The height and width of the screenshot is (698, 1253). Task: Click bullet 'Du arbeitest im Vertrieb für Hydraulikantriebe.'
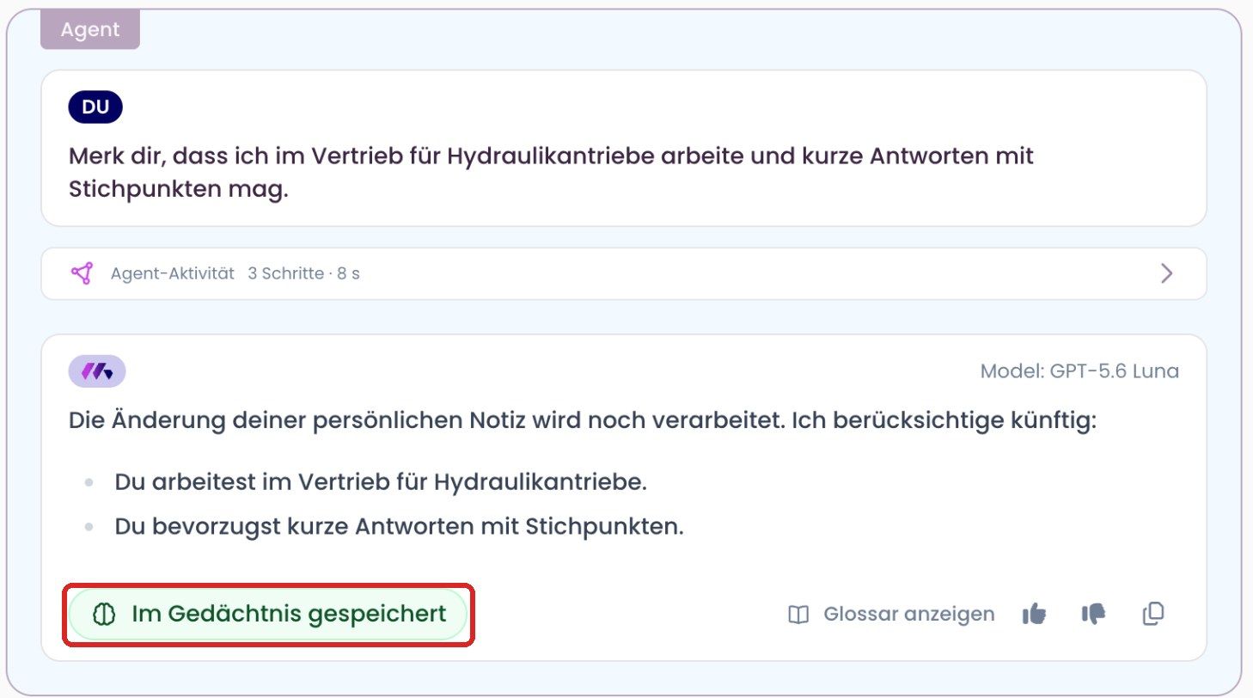click(x=381, y=481)
